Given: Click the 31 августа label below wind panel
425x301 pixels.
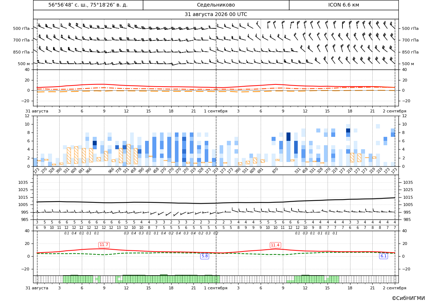Looking at the screenshot, I should [x=37, y=111].
